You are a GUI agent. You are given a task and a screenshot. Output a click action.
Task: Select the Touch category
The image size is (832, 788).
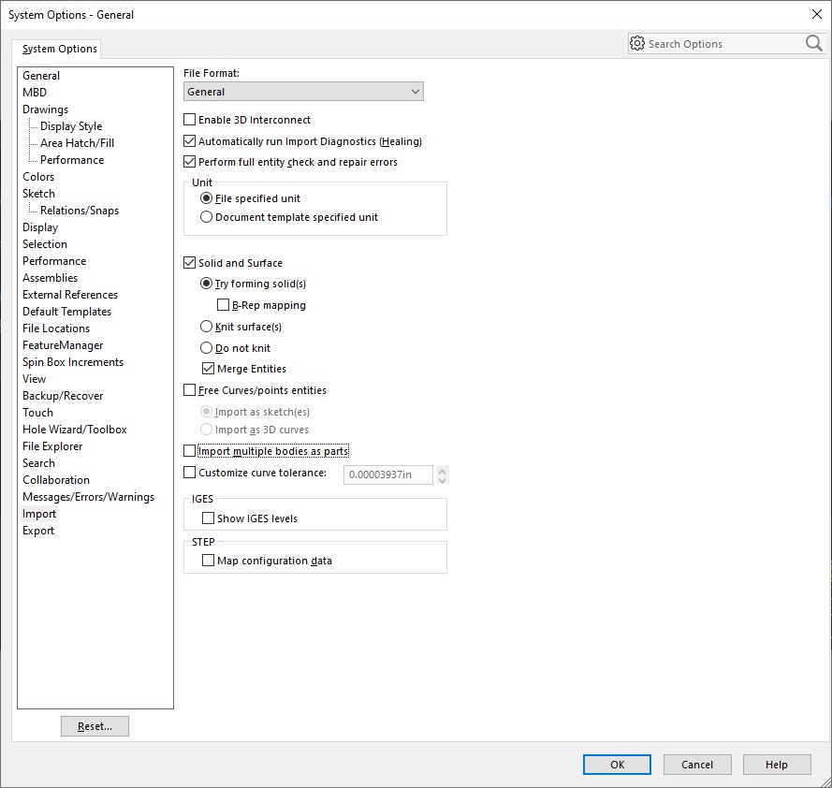tap(37, 413)
